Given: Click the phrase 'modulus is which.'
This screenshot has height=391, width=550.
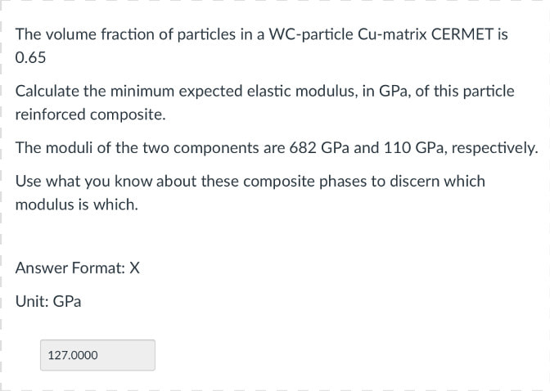Looking at the screenshot, I should tap(77, 204).
